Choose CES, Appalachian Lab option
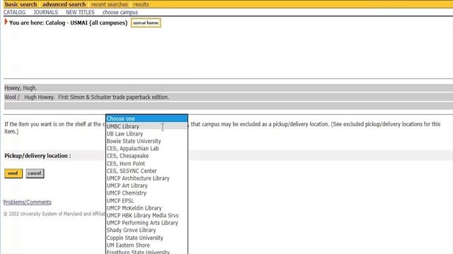 click(147, 149)
